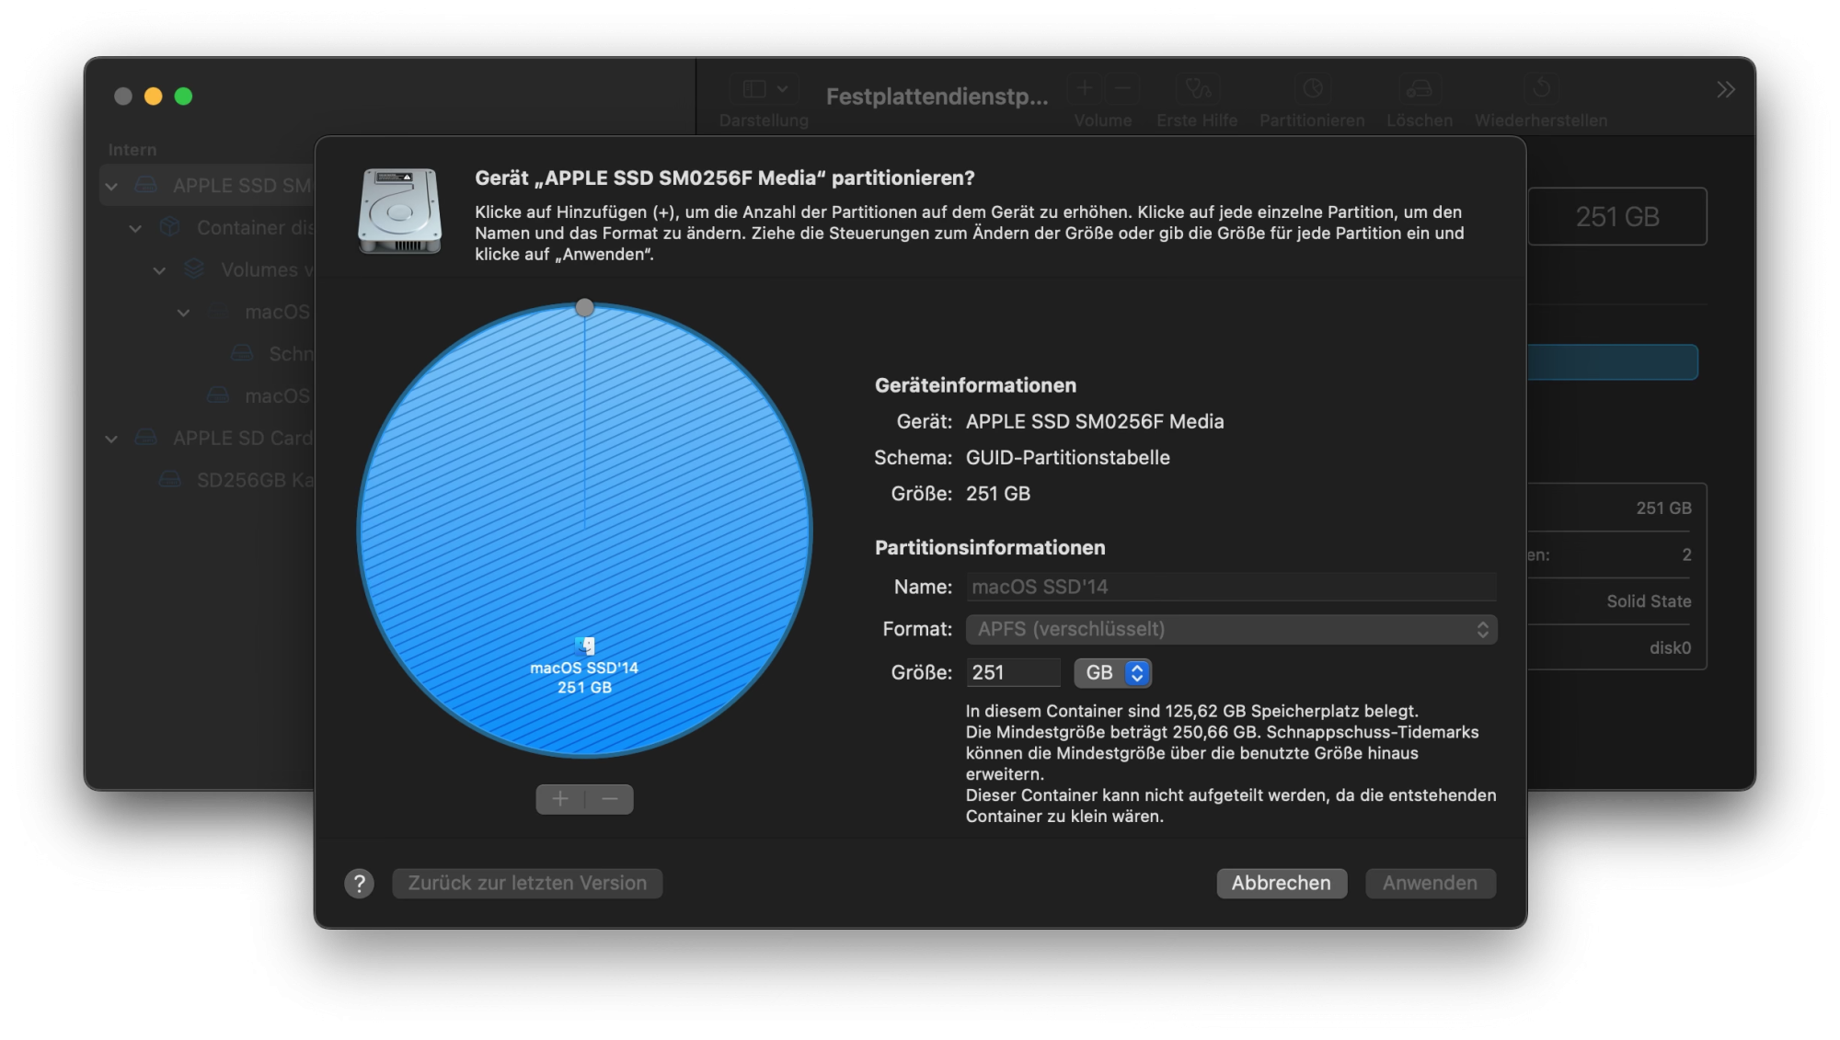
Task: Click the add volume plus icon
Action: tap(1085, 89)
